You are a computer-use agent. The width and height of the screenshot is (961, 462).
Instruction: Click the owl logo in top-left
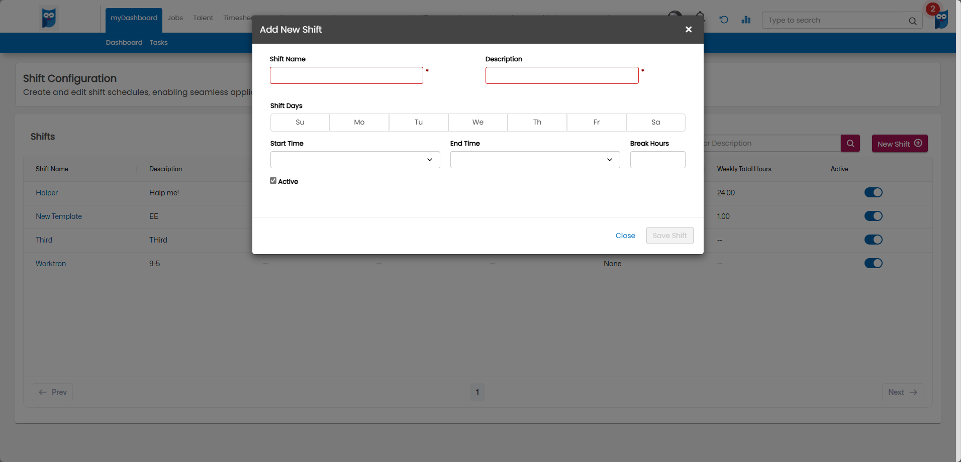[x=49, y=18]
